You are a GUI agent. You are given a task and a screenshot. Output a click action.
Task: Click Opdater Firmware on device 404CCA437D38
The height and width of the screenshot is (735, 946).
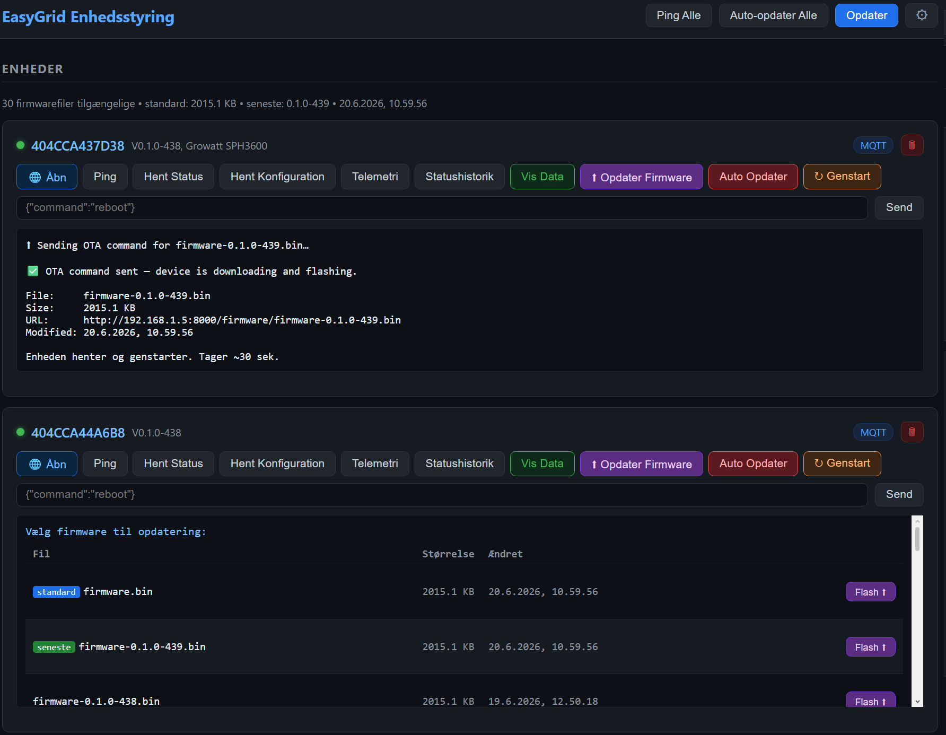pos(641,177)
